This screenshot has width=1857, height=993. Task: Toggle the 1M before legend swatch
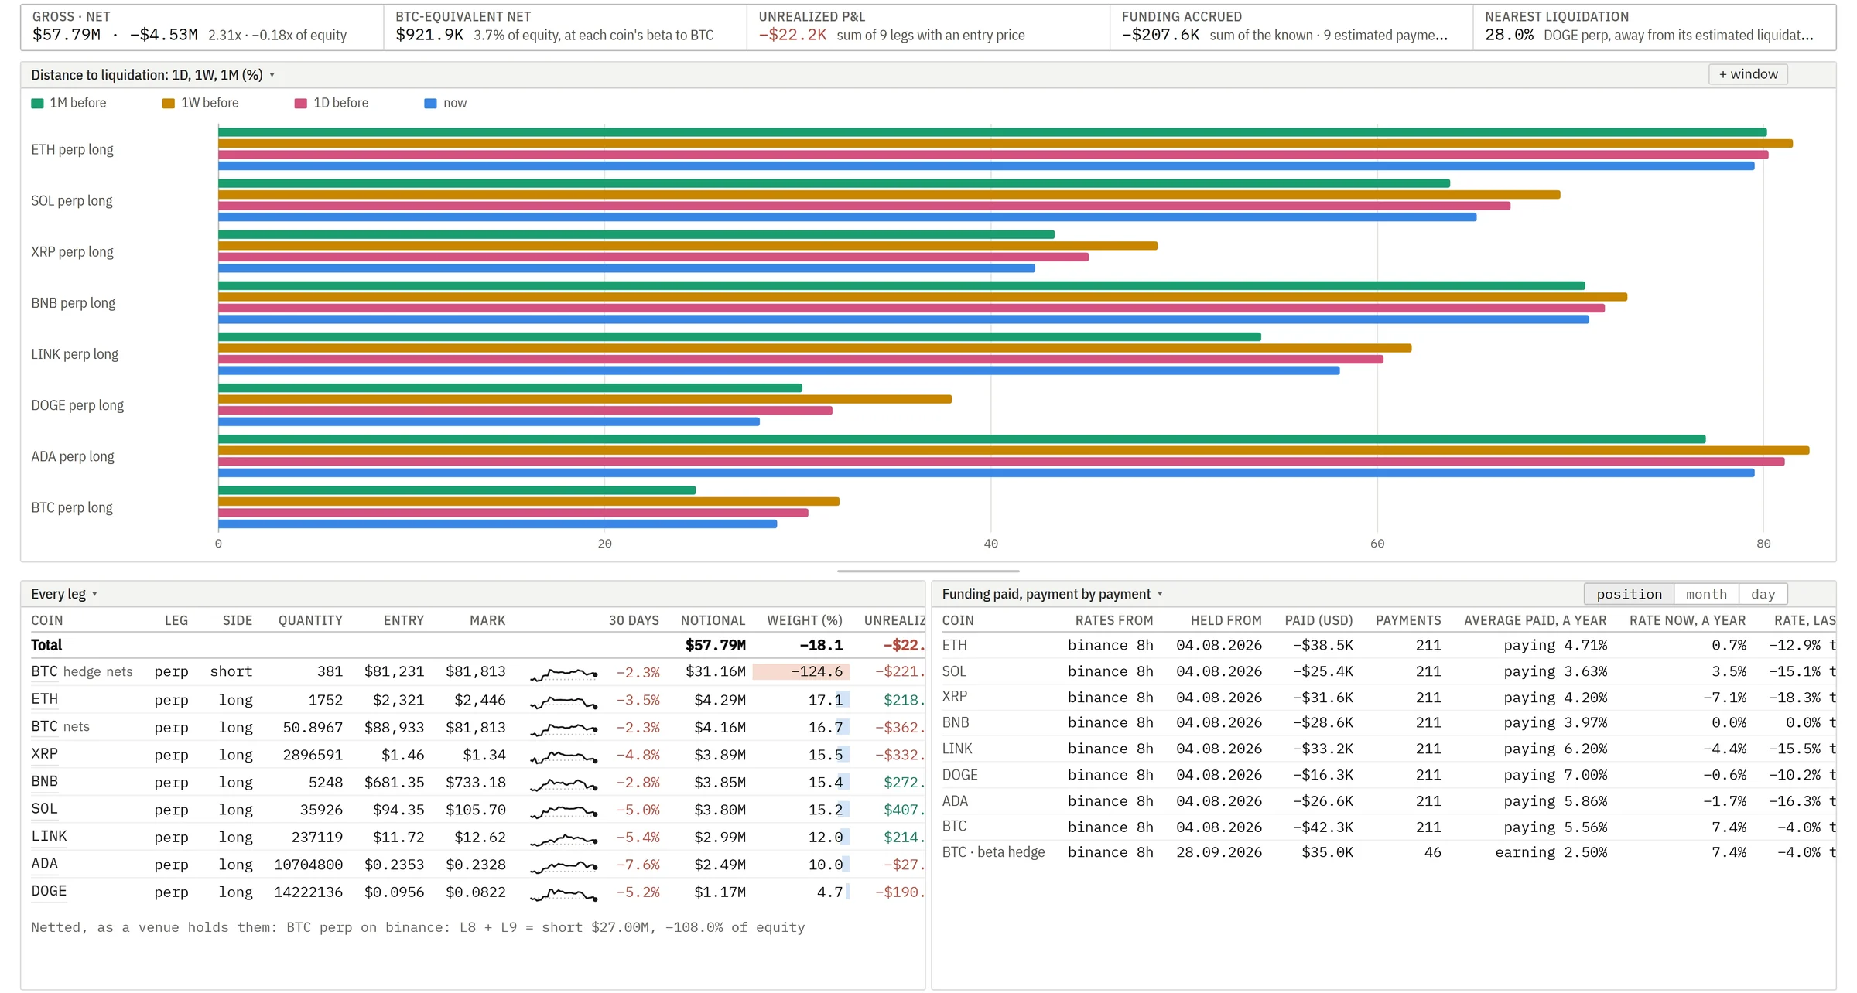click(37, 104)
